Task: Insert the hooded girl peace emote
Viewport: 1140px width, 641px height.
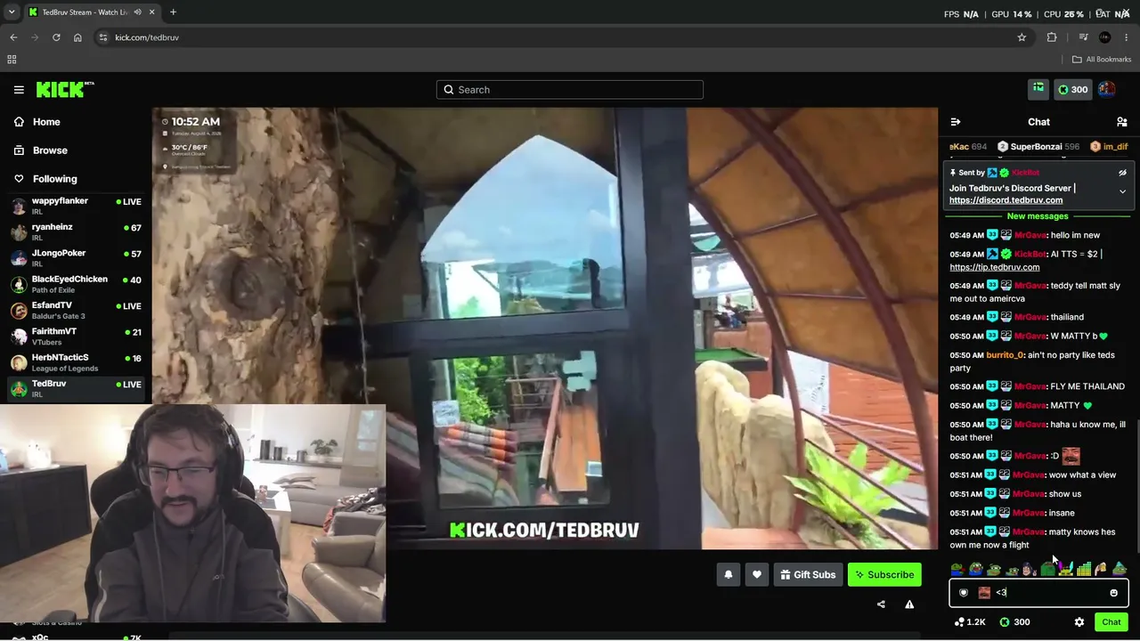Action: pyautogui.click(x=1030, y=570)
